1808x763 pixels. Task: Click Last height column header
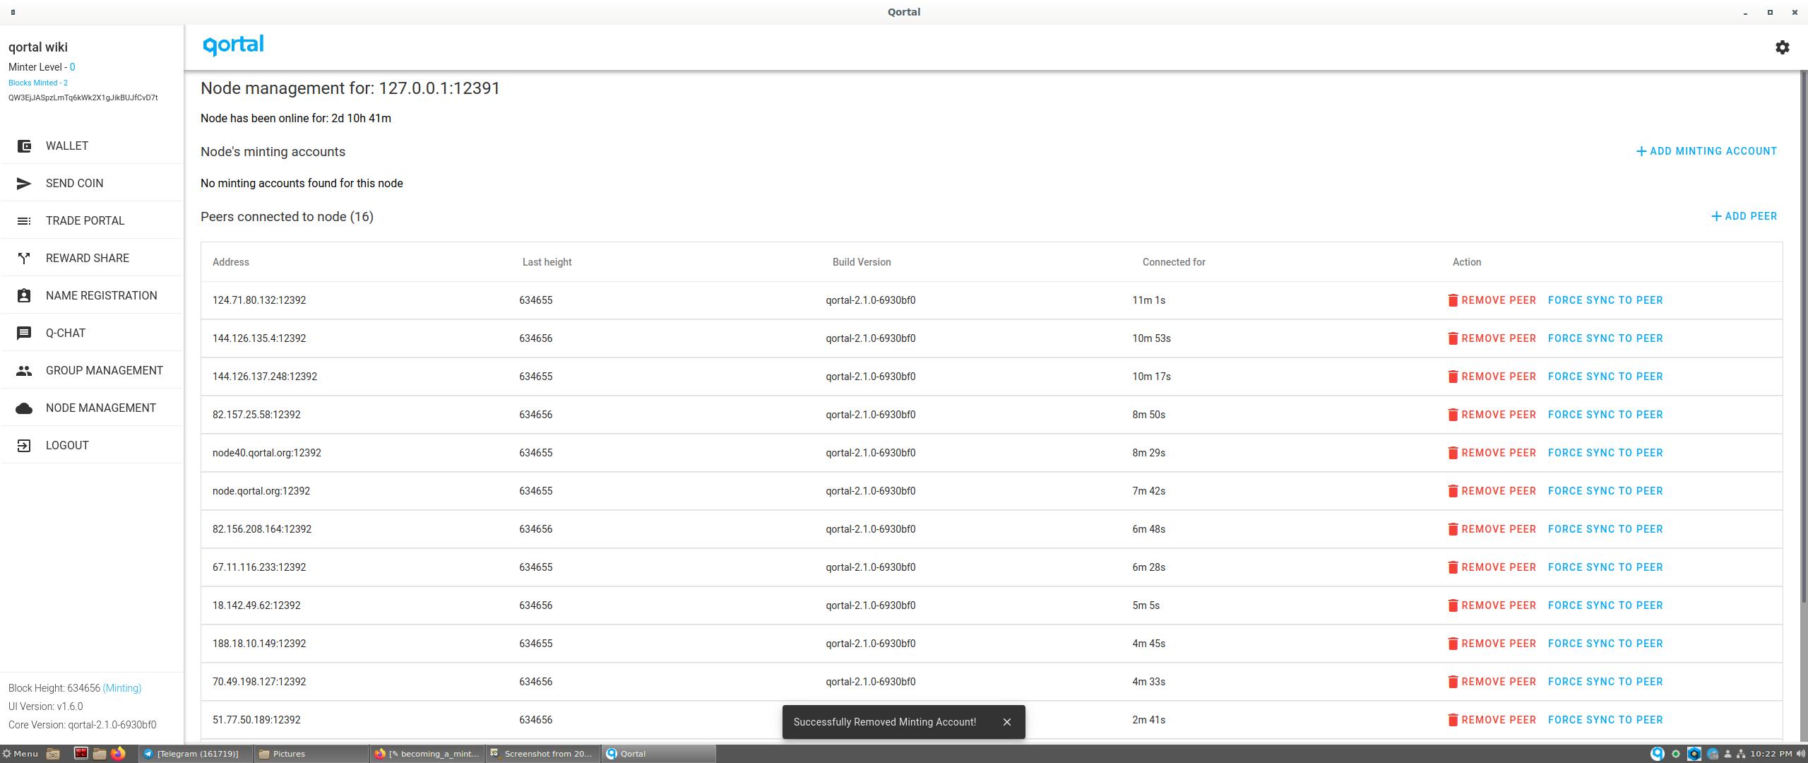(547, 262)
